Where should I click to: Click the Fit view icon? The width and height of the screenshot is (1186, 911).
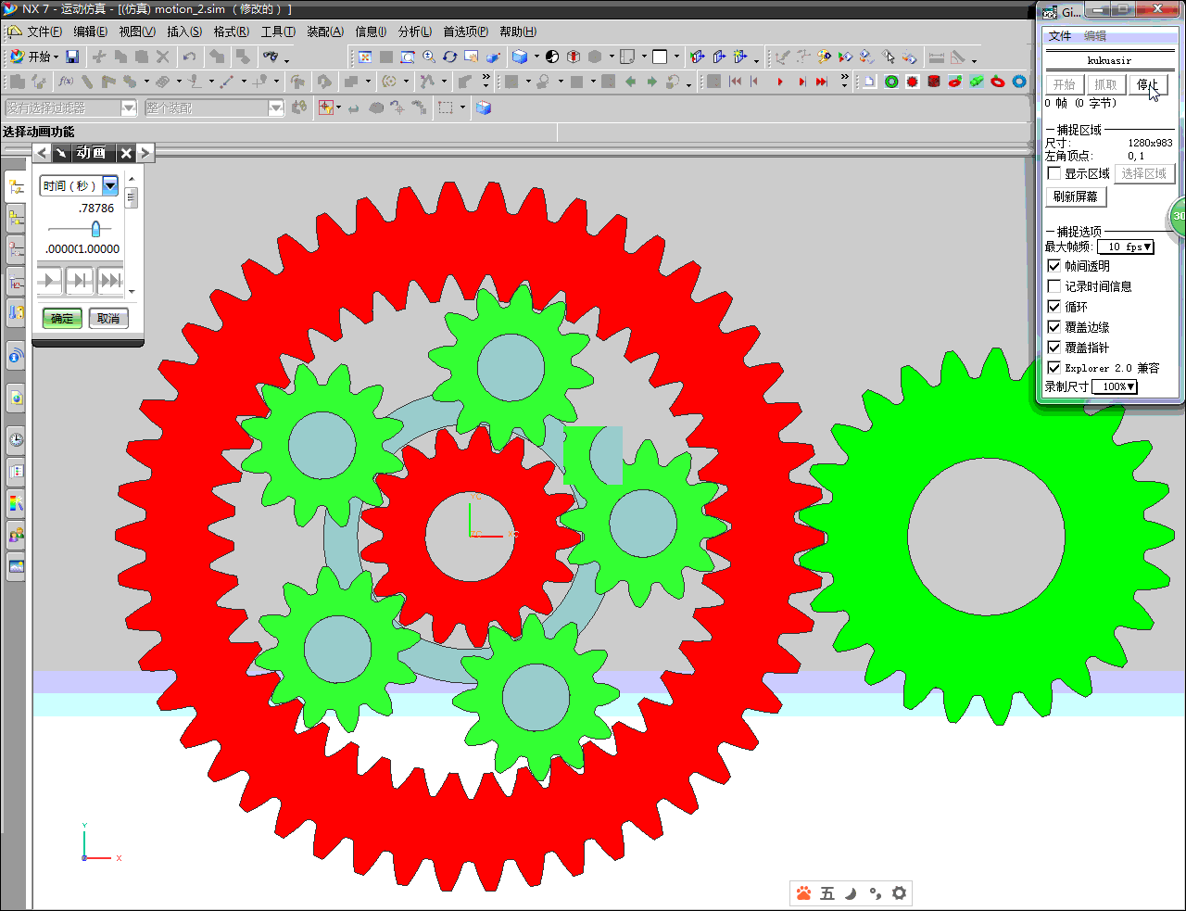point(365,57)
